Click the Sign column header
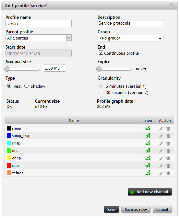The width and height of the screenshot is (179, 218). [x=148, y=120]
